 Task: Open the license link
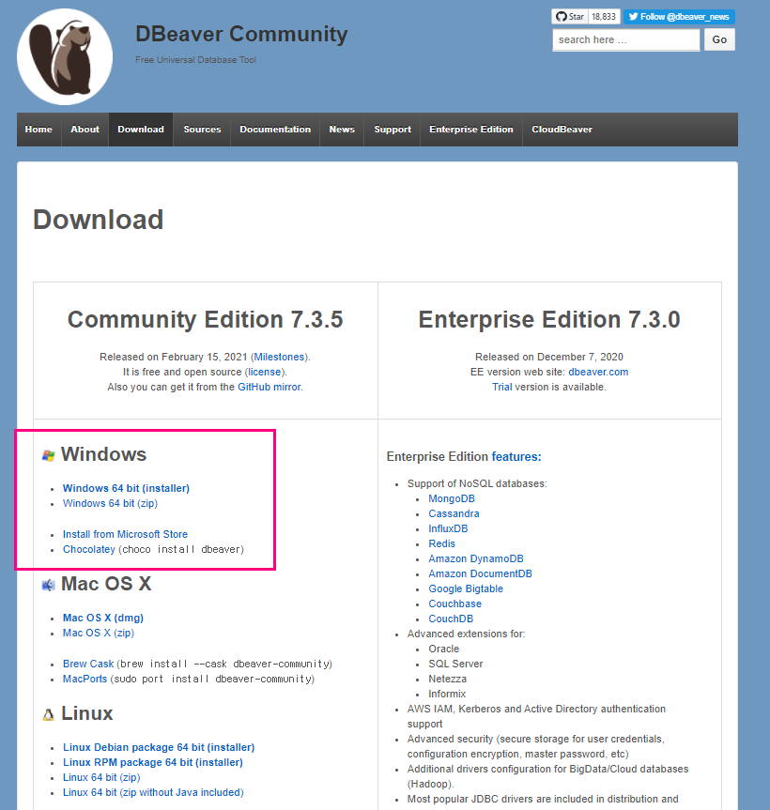click(x=265, y=372)
